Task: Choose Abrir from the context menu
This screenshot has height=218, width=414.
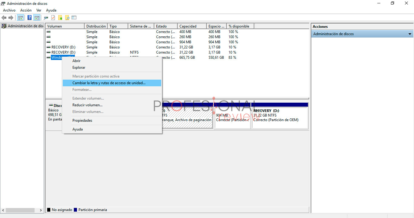Action: tap(112, 61)
